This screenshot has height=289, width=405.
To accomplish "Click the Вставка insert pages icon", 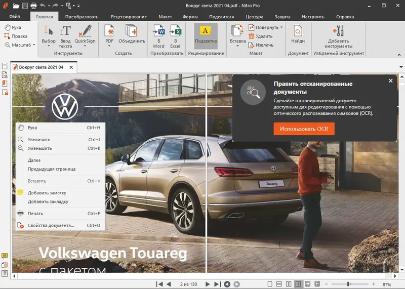I will coord(237,30).
